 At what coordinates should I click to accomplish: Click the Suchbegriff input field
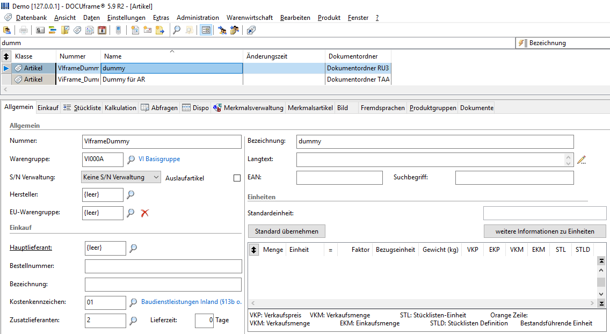(x=514, y=178)
